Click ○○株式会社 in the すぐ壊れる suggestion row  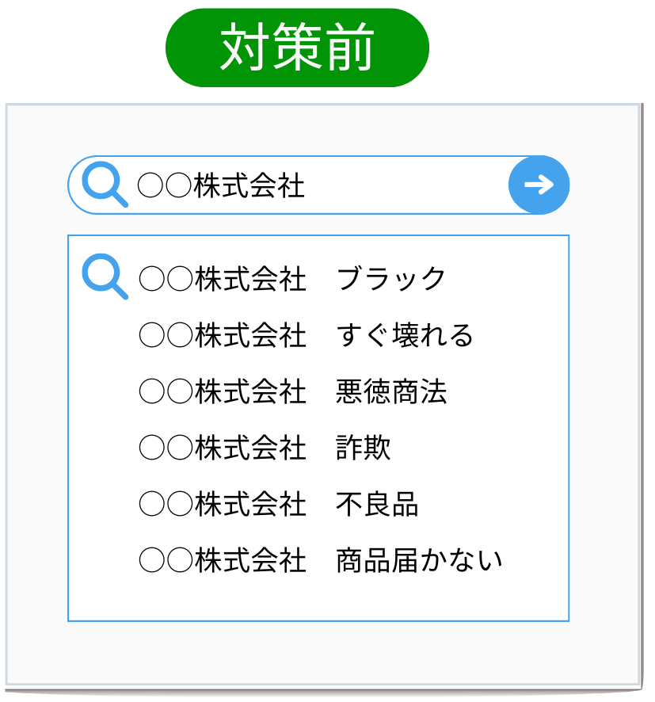(x=223, y=335)
